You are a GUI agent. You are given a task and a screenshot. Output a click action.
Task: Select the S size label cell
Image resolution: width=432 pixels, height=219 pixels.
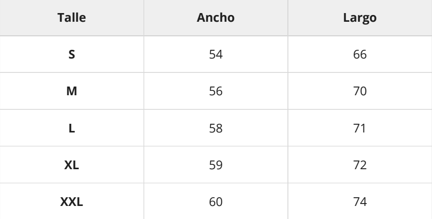[x=72, y=54]
